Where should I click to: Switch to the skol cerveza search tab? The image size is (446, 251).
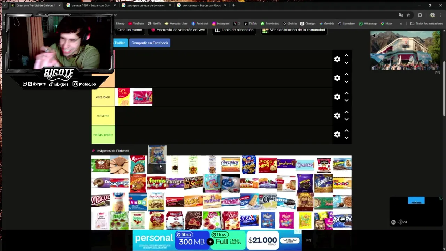click(x=201, y=5)
